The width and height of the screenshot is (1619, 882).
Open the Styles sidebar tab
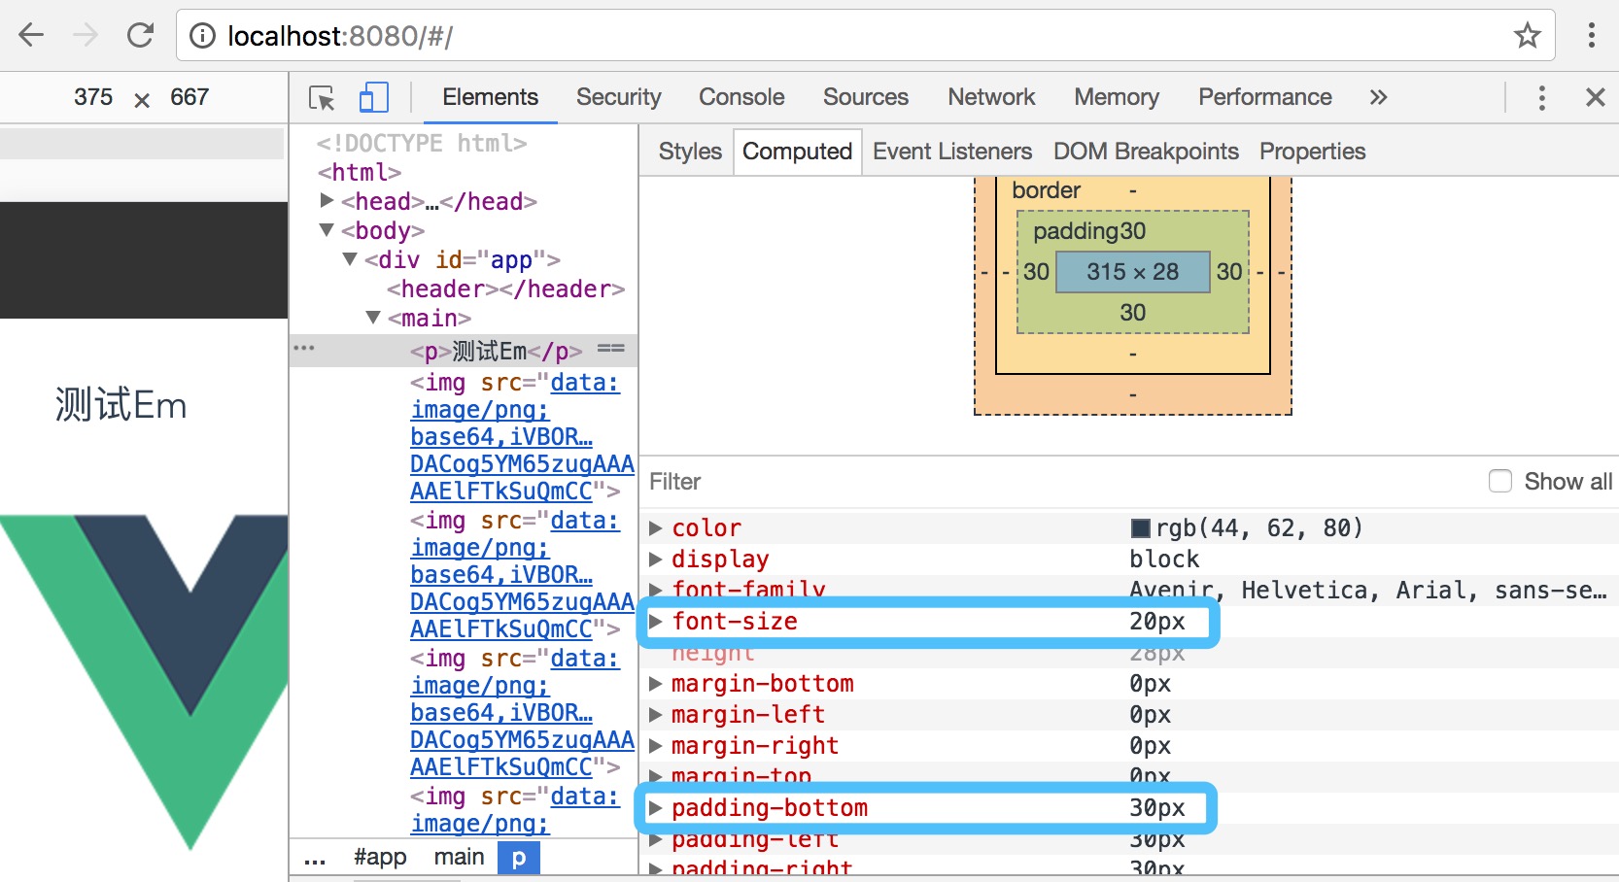pyautogui.click(x=690, y=152)
